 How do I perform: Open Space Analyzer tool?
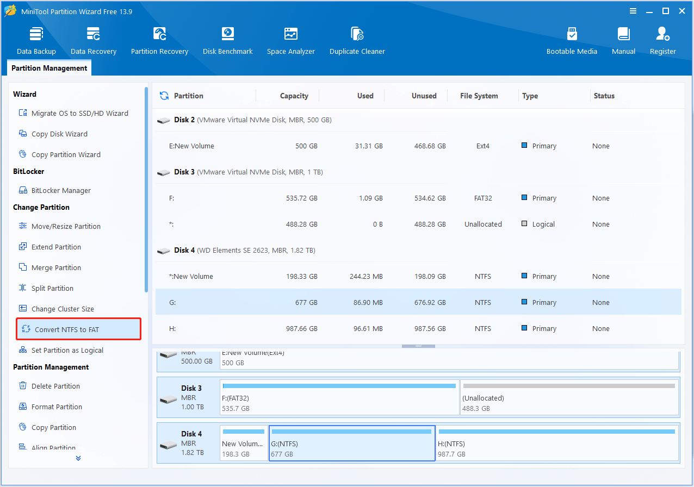[x=291, y=41]
